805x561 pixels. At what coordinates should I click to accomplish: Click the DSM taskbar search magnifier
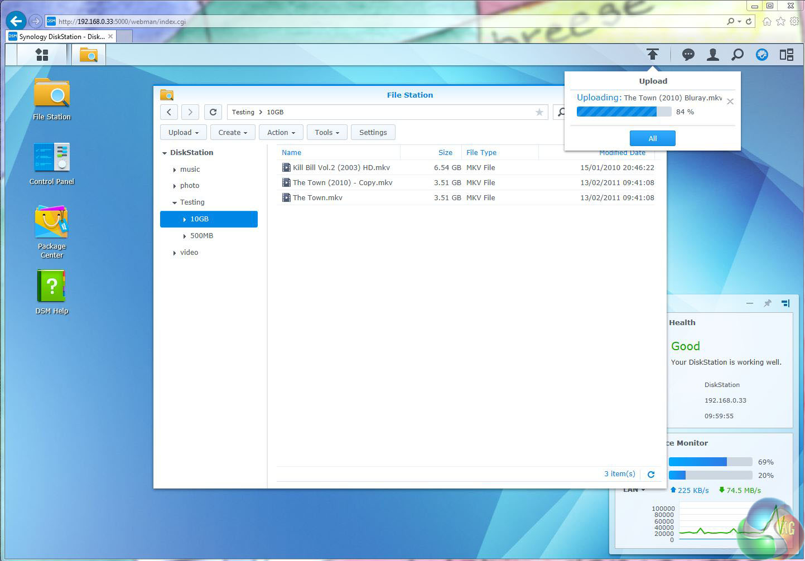[x=737, y=55]
